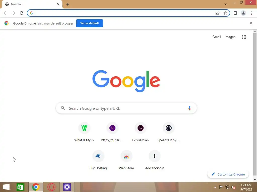The image size is (257, 192).
Task: Click Customize Chrome button
Action: [228, 174]
